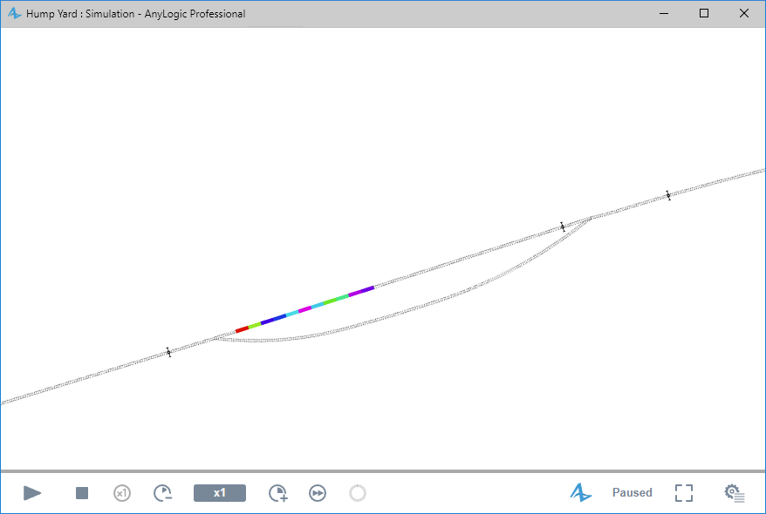Click the position marker on lower left track

[x=168, y=352]
